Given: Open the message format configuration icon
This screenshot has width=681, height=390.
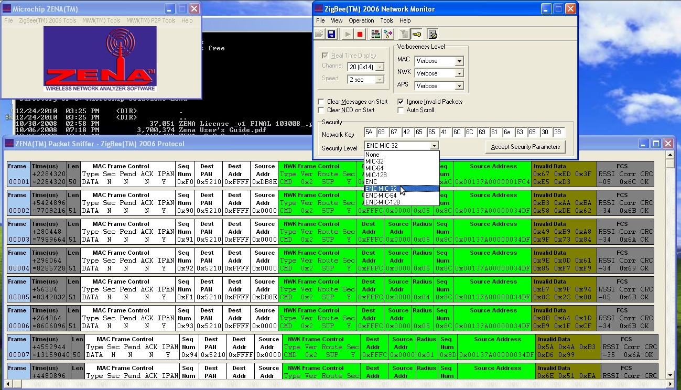Looking at the screenshot, I should click(375, 34).
